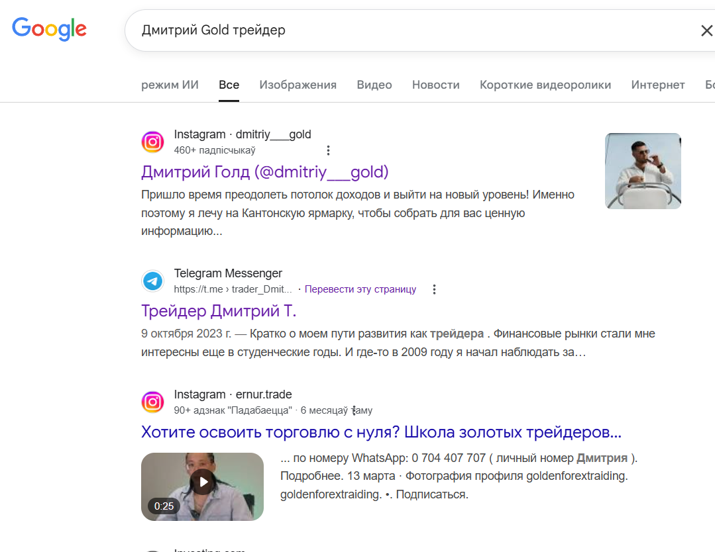This screenshot has height=552, width=715.
Task: Open the Видео search tab
Action: pyautogui.click(x=374, y=85)
